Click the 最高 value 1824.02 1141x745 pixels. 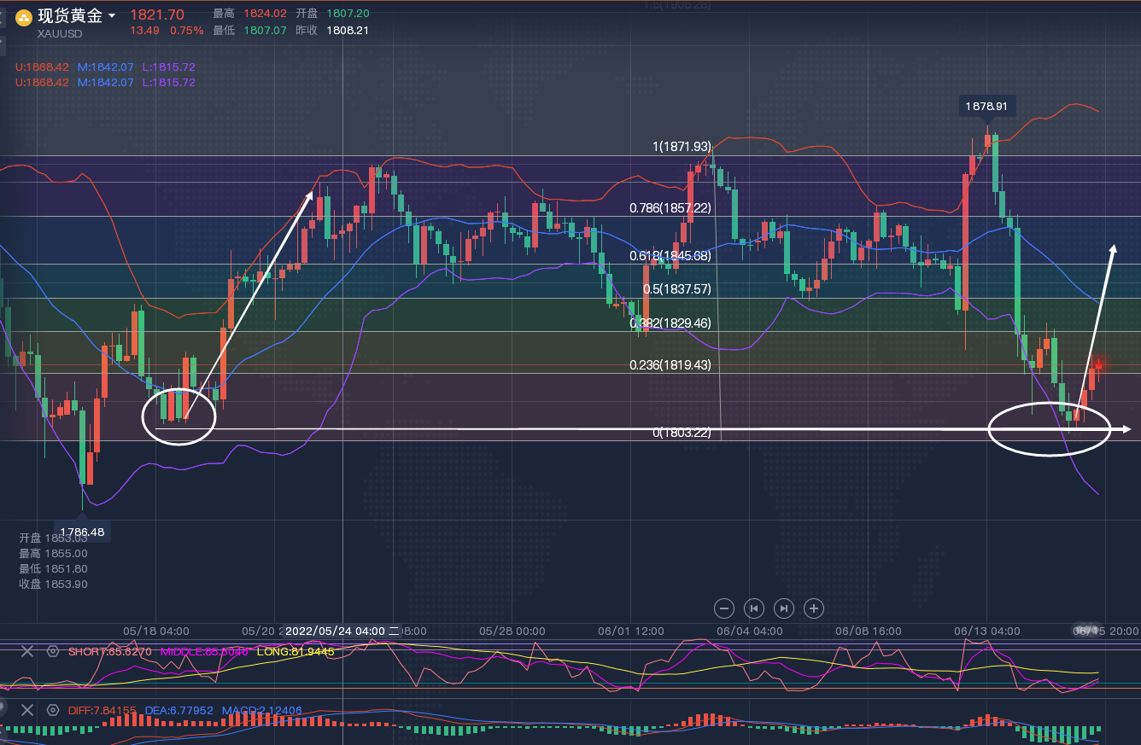pyautogui.click(x=264, y=14)
